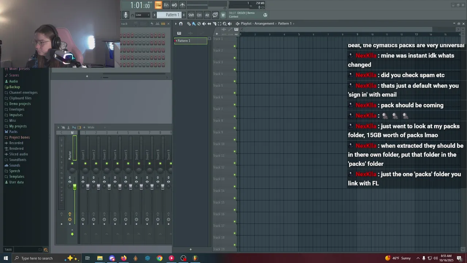Toggle Track 5 mute light
467x263 pixels.
pos(235,93)
